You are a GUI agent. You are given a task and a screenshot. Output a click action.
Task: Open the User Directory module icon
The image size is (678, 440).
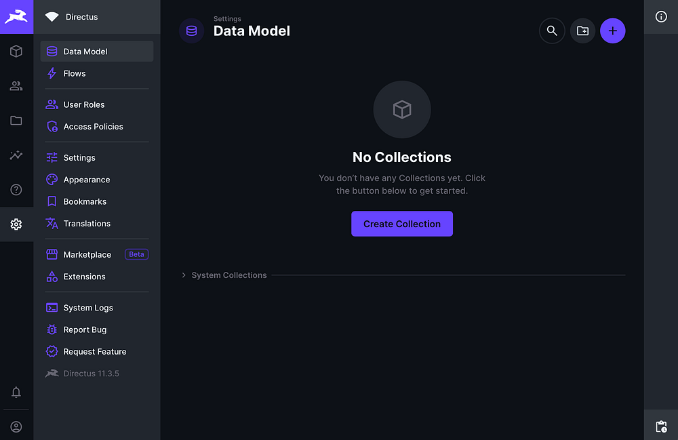(16, 86)
